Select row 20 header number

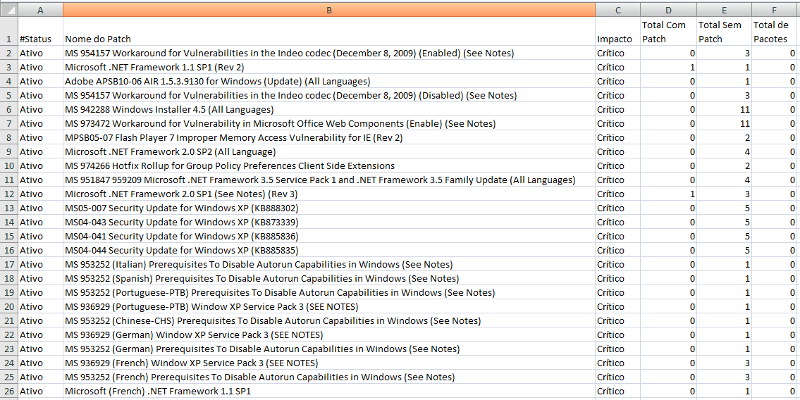pos(8,307)
